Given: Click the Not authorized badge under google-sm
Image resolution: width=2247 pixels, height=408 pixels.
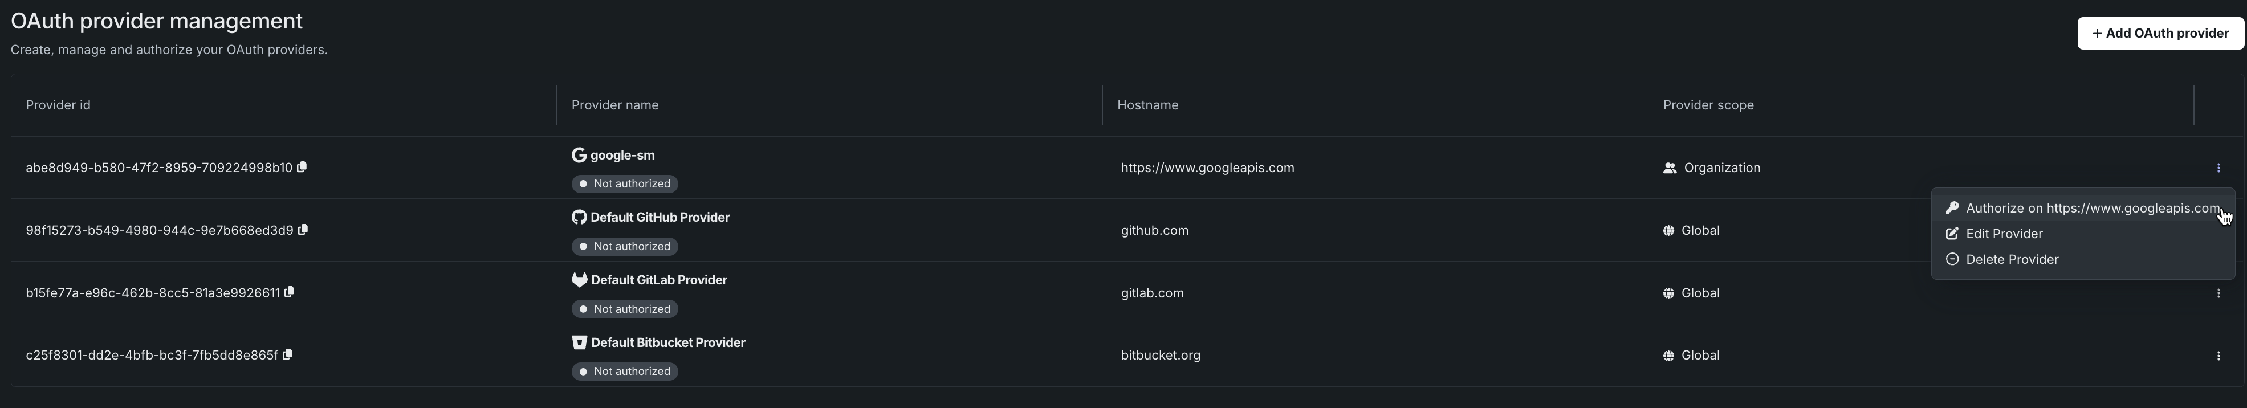Looking at the screenshot, I should click(625, 184).
